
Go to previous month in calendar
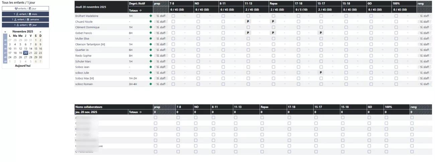tap(5, 31)
